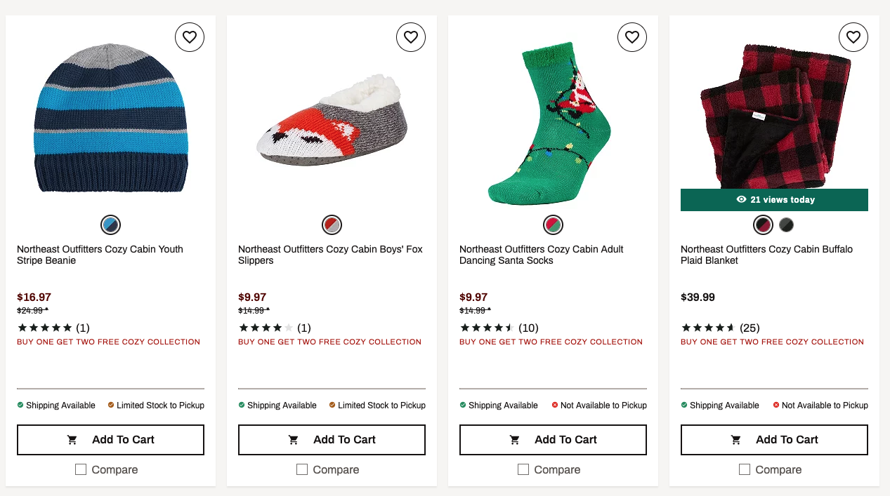Click Buy One Get Two Free socks promo
890x496 pixels.
(x=551, y=342)
